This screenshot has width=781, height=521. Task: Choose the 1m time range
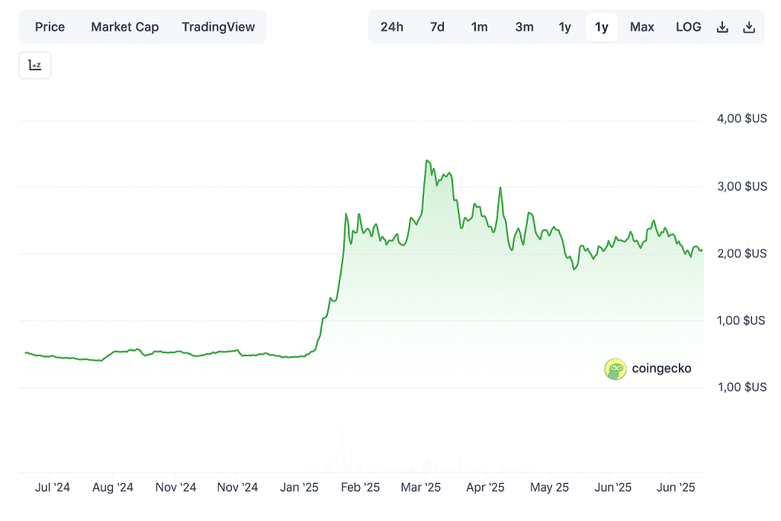click(479, 27)
